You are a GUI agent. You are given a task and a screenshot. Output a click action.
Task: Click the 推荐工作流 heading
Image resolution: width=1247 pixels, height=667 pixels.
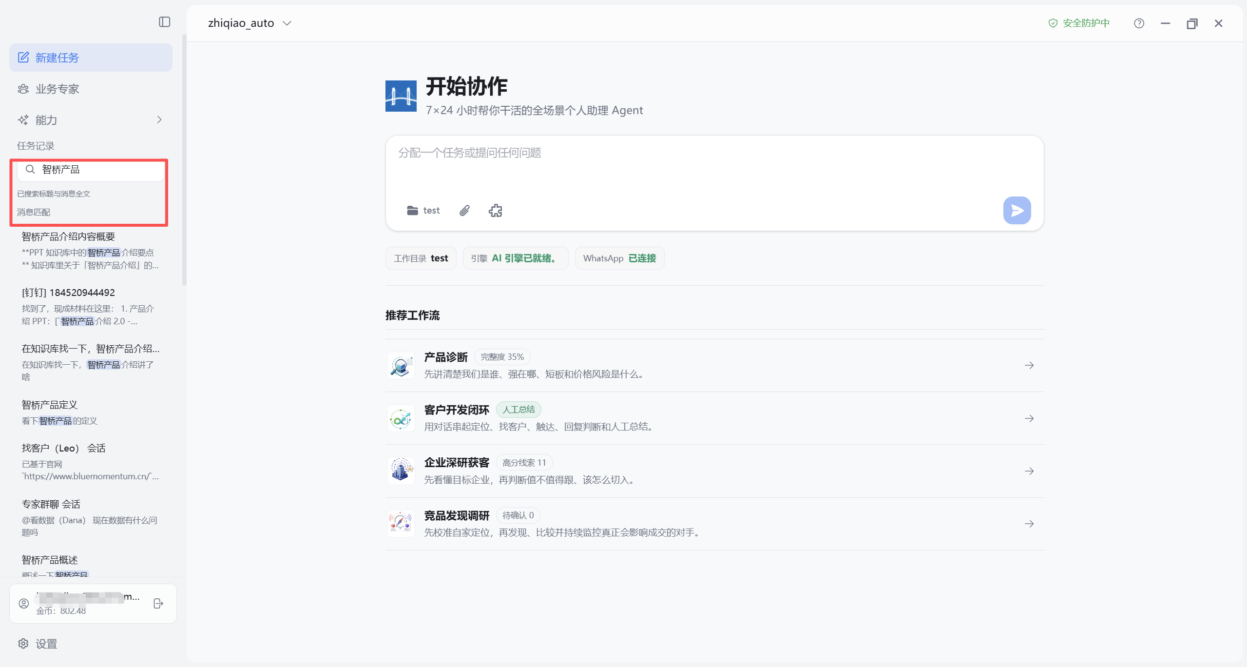click(412, 315)
